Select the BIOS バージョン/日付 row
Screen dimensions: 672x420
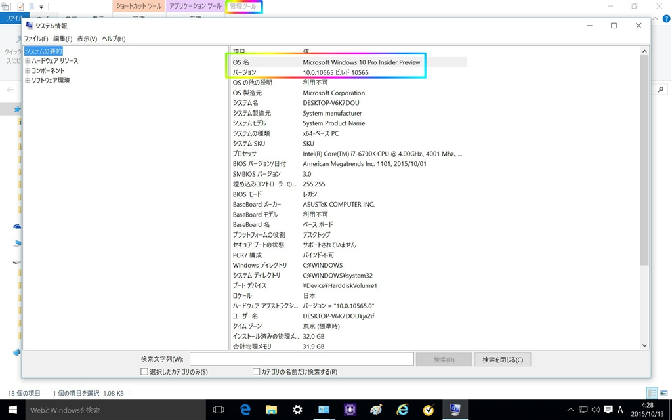click(x=348, y=163)
